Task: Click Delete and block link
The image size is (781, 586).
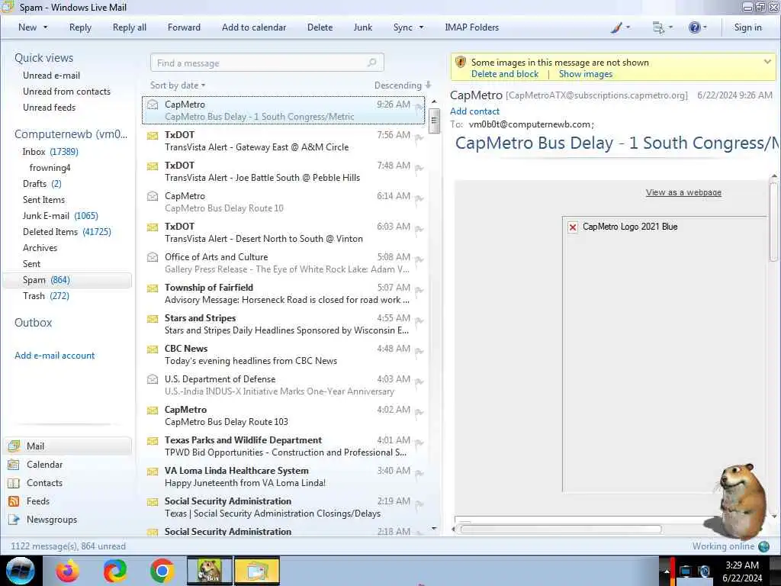Action: (x=505, y=74)
